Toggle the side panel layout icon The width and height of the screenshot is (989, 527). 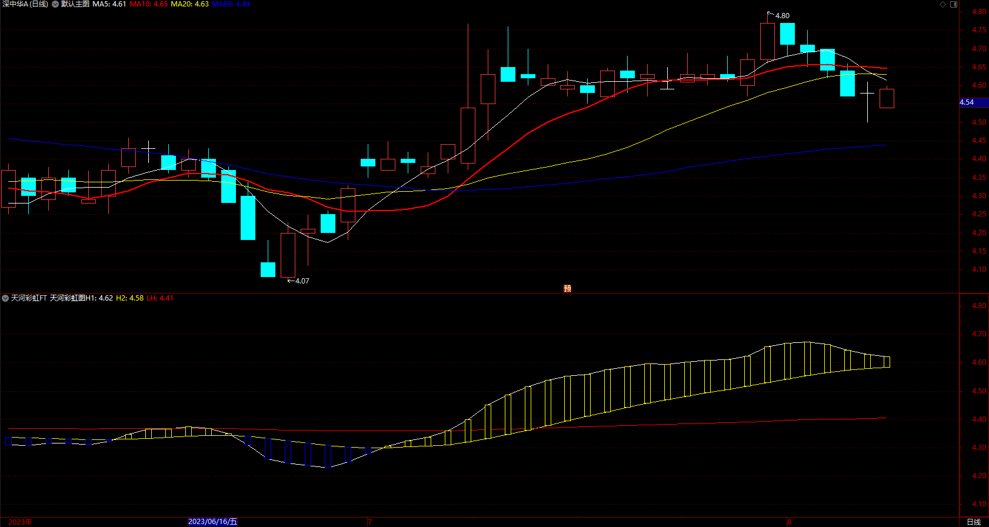[x=954, y=4]
